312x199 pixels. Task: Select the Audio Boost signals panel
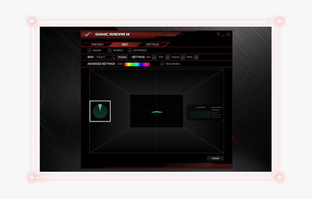pyautogui.click(x=204, y=112)
